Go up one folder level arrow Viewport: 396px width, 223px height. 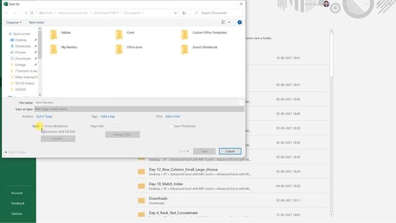point(26,13)
